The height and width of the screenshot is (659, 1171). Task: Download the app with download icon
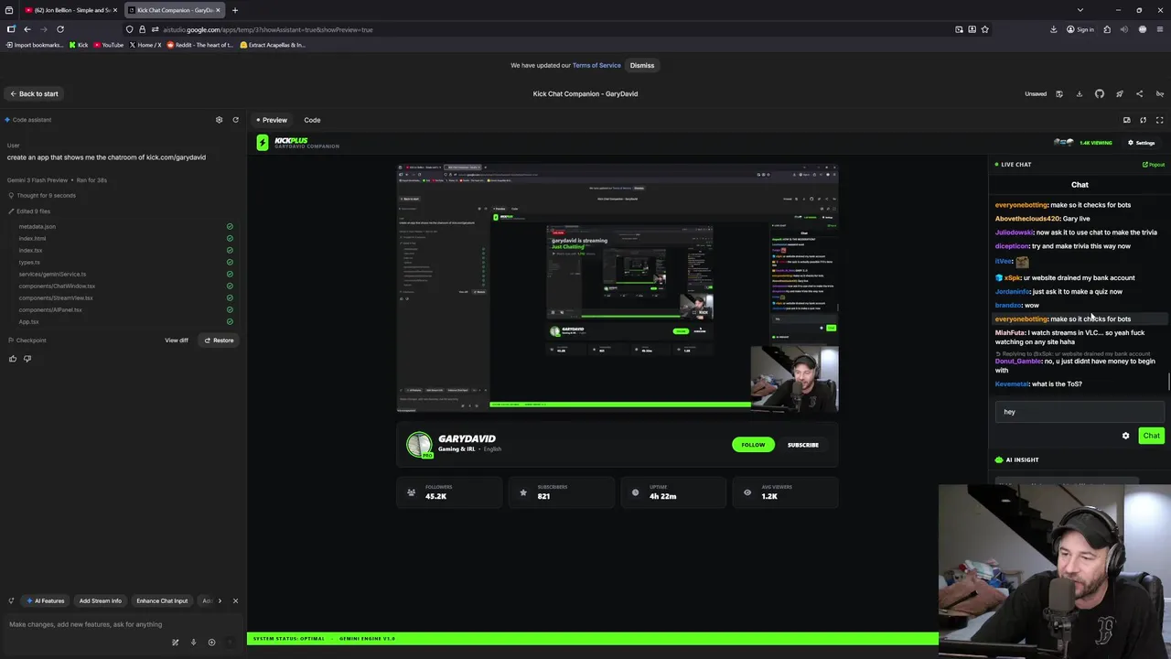click(1080, 93)
